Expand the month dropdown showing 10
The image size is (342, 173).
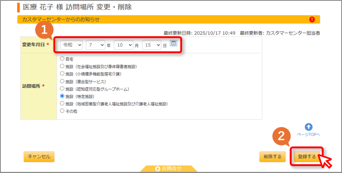[124, 45]
